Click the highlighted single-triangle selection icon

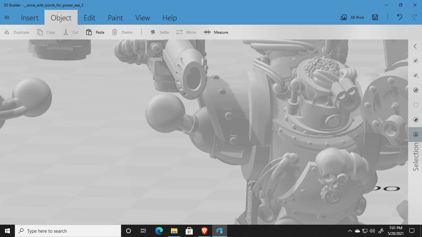(416, 135)
